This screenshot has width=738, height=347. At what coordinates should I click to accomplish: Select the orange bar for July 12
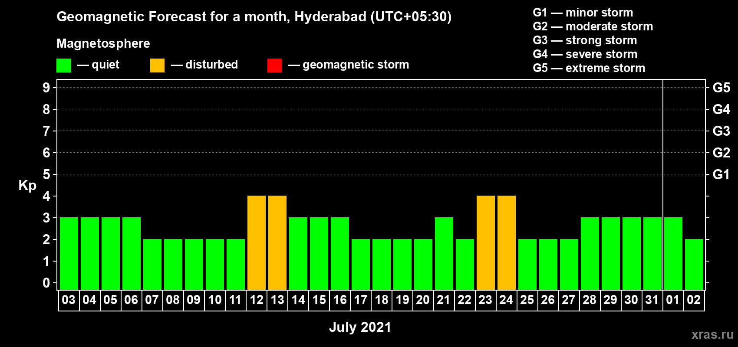point(257,242)
